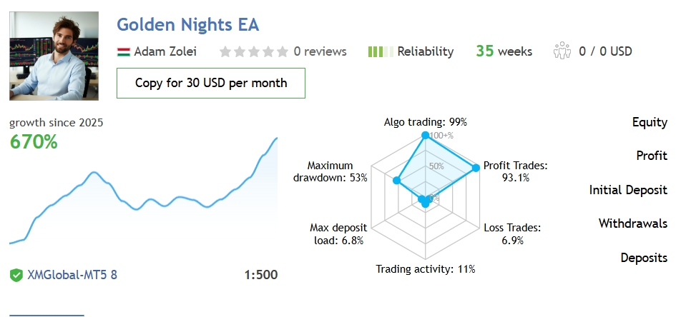
Task: Click the green verified shield icon
Action: (x=16, y=275)
